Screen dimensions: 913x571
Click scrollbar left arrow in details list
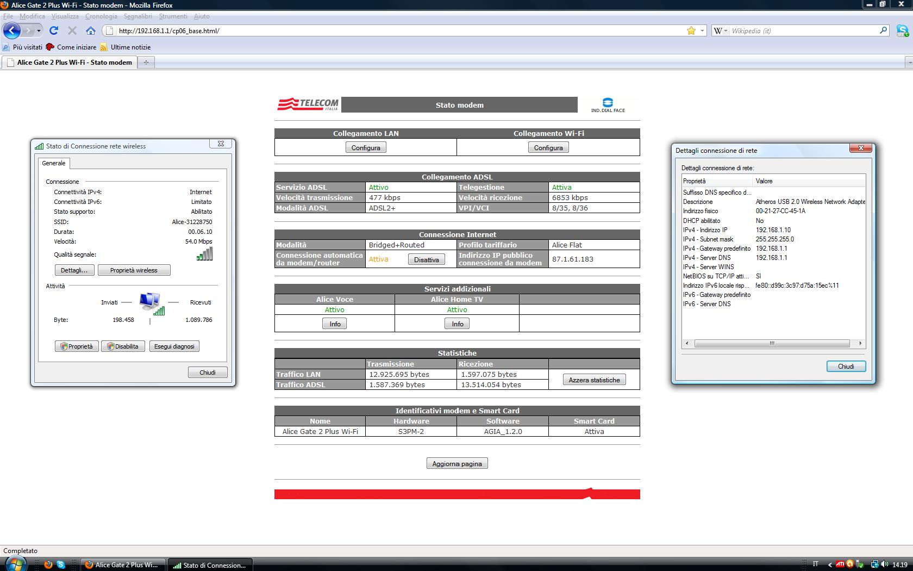point(687,344)
